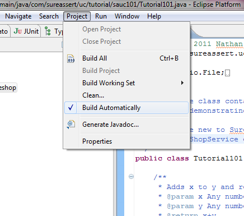Choose Clean... from the Project menu
The image size is (244, 216).
pyautogui.click(x=126, y=95)
